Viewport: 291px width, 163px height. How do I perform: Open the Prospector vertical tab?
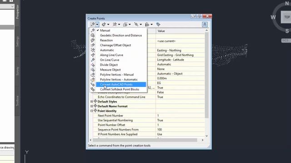pos(17,12)
